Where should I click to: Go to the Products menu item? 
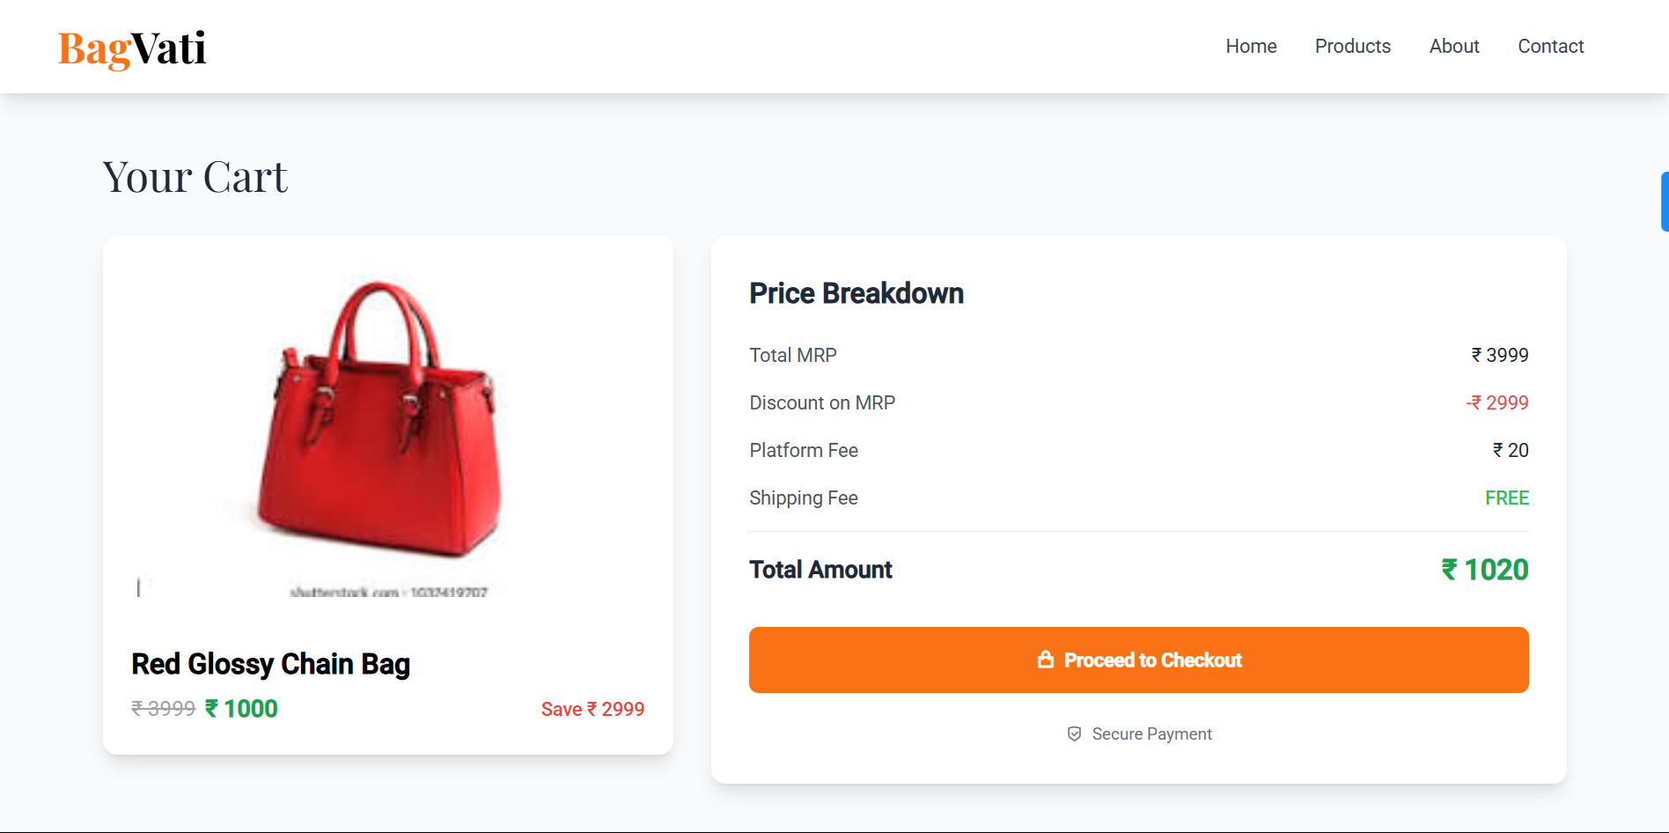pyautogui.click(x=1352, y=47)
